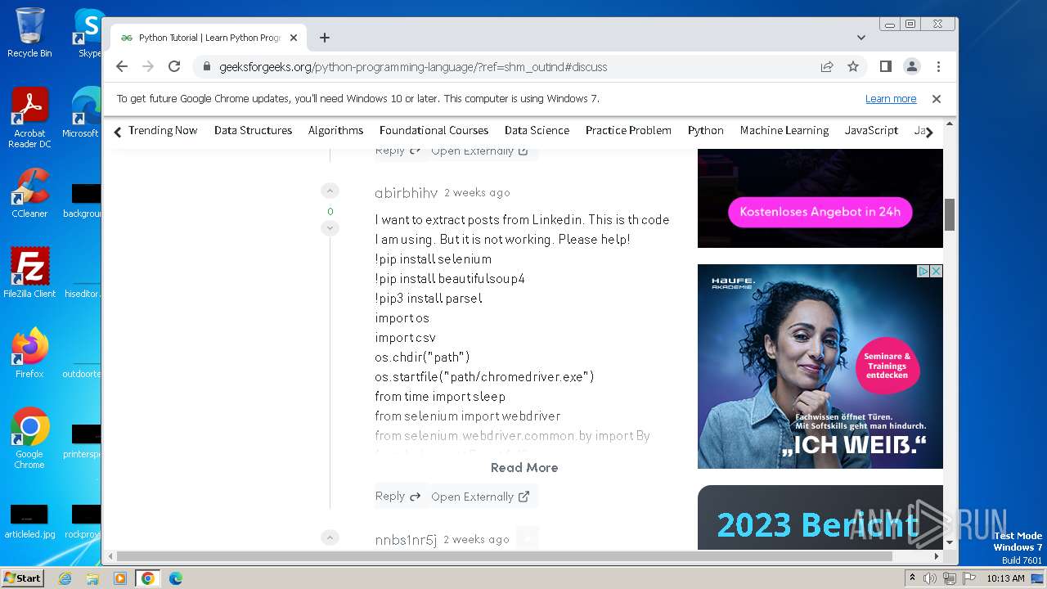Open the volume tray icon
The height and width of the screenshot is (589, 1047).
point(930,578)
